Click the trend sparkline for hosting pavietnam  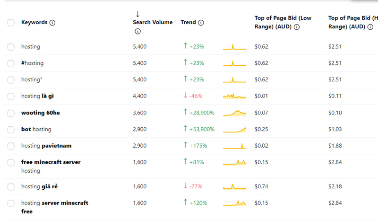235,146
